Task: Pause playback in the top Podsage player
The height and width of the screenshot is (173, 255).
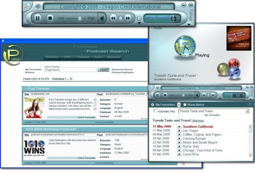Action: 38,18
